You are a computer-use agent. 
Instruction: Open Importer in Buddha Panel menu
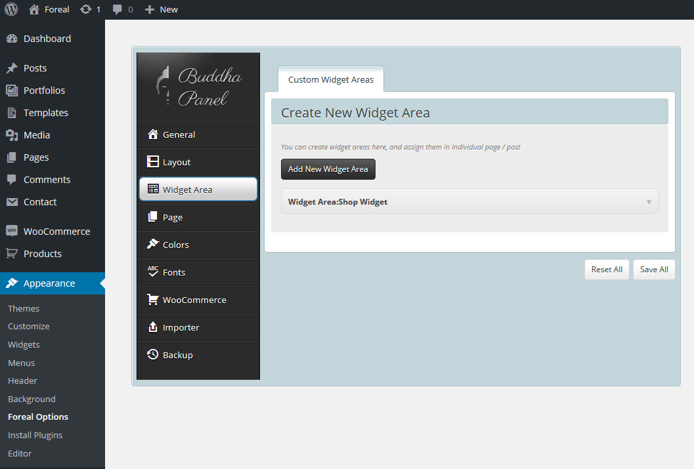(x=198, y=327)
